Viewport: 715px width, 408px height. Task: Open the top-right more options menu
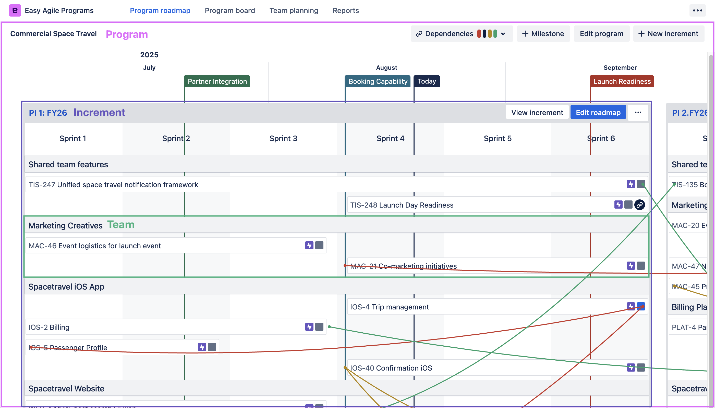697,10
